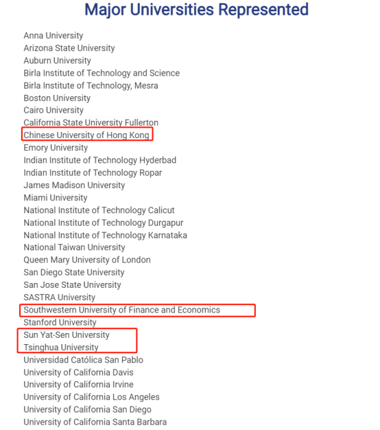Select Cairo University in the list

(54, 110)
